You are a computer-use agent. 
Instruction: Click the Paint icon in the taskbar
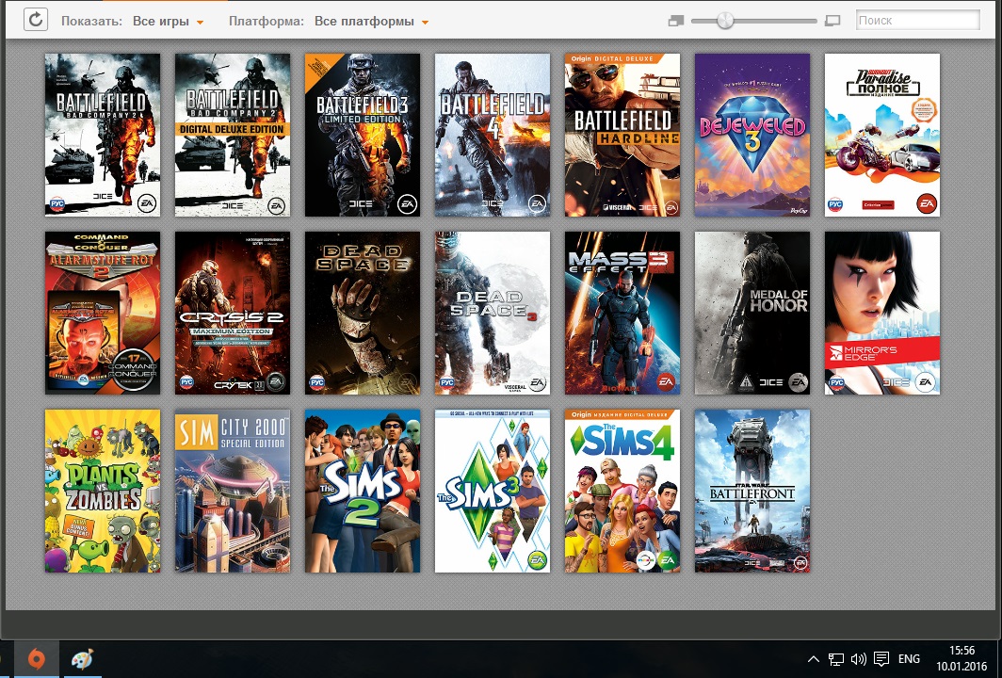click(x=82, y=659)
